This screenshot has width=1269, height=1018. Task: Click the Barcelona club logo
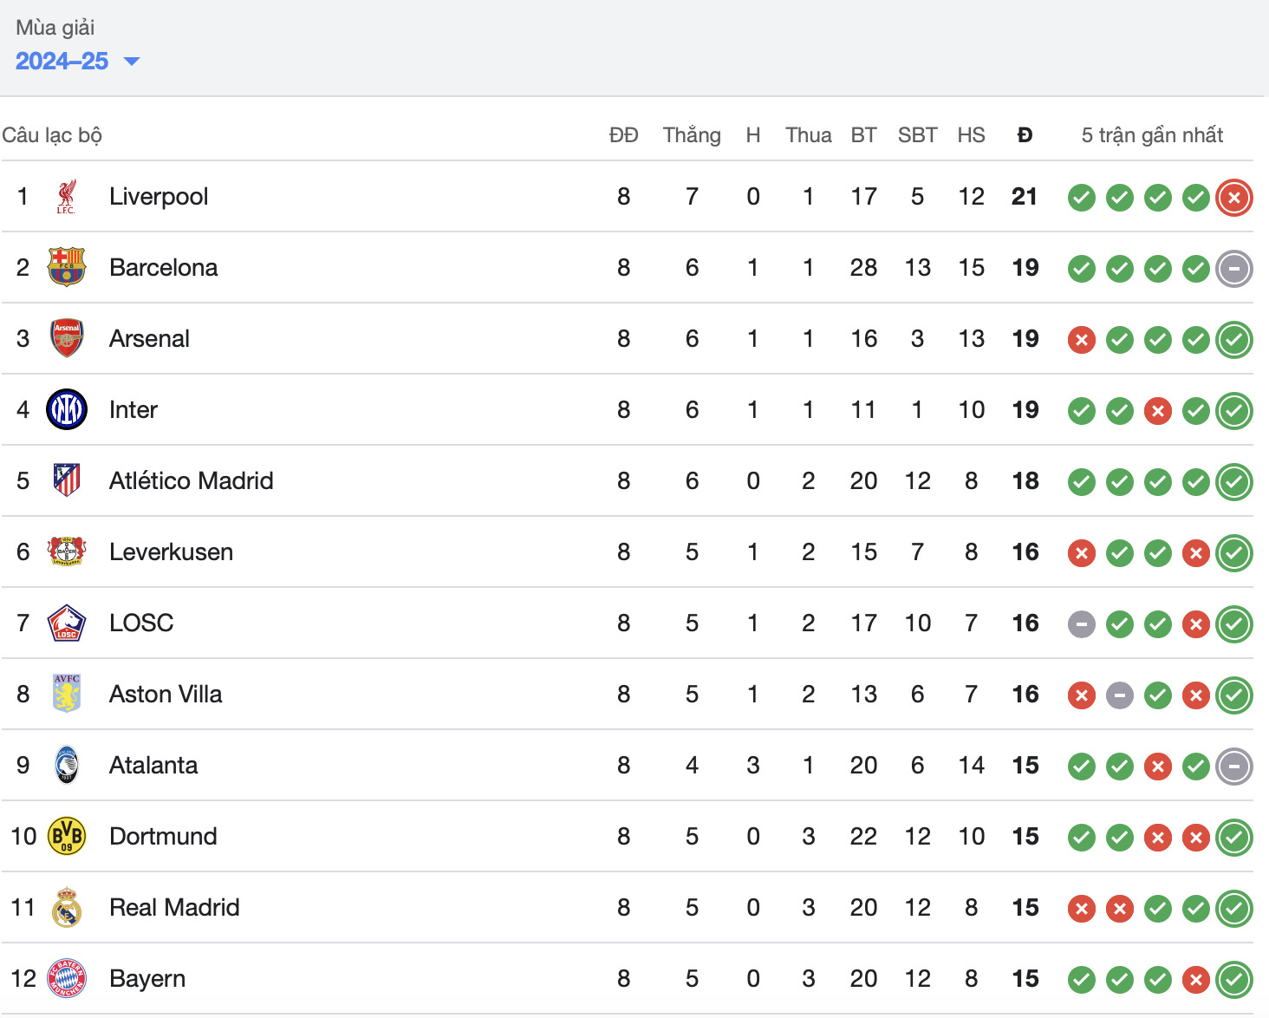67,268
